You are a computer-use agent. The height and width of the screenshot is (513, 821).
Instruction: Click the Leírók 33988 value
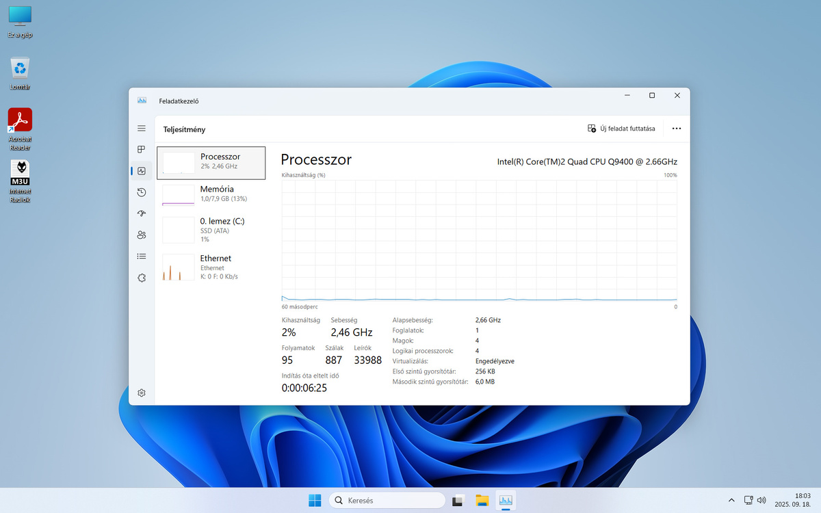coord(368,360)
